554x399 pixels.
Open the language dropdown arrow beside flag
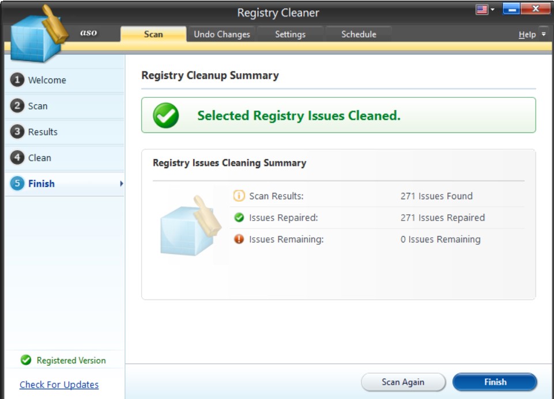point(492,10)
